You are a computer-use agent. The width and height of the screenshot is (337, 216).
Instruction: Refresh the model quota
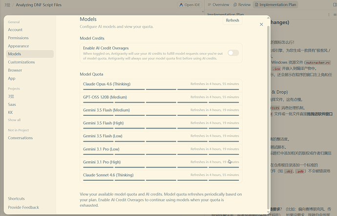(x=232, y=20)
